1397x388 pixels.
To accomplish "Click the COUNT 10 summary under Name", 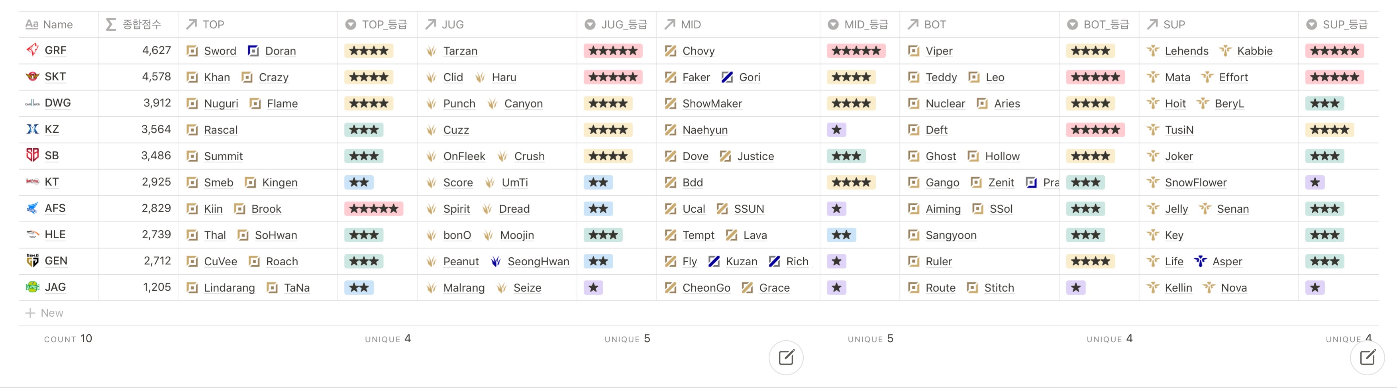I will point(68,339).
